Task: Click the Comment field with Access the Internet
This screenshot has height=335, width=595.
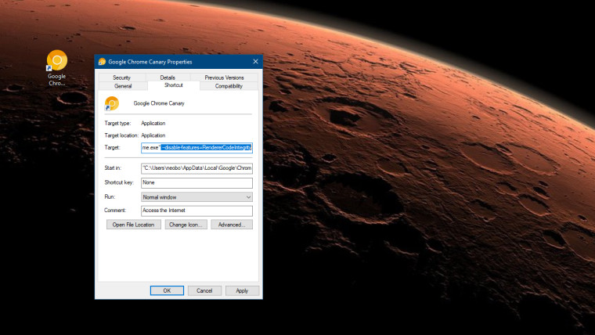Action: 197,211
